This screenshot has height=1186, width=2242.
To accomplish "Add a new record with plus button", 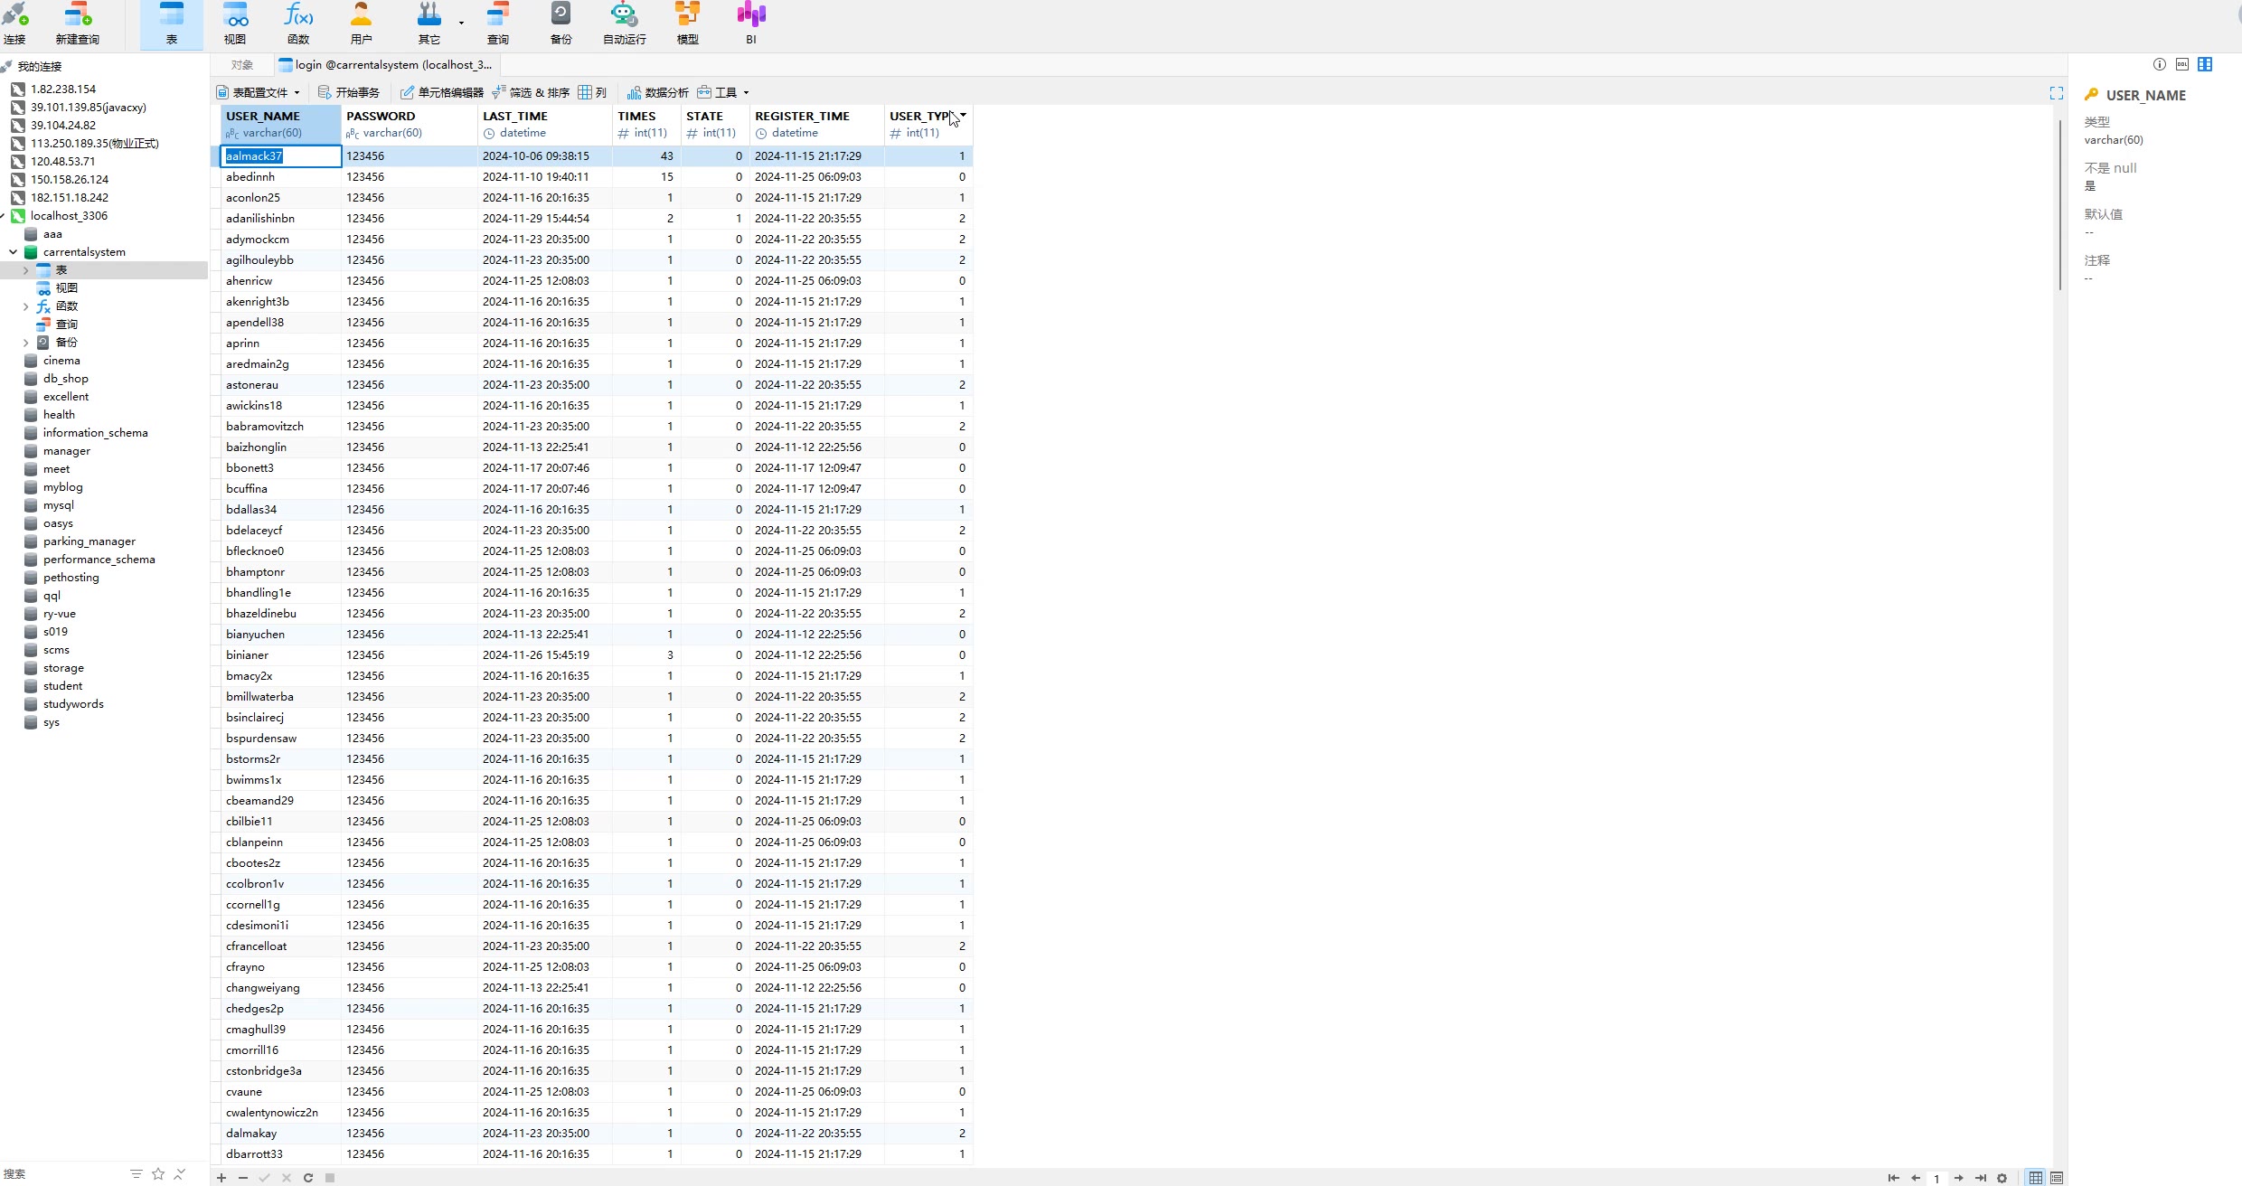I will coord(221,1177).
